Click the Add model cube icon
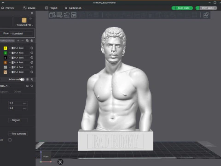This screenshot has height=166, width=221. [x=52, y=15]
